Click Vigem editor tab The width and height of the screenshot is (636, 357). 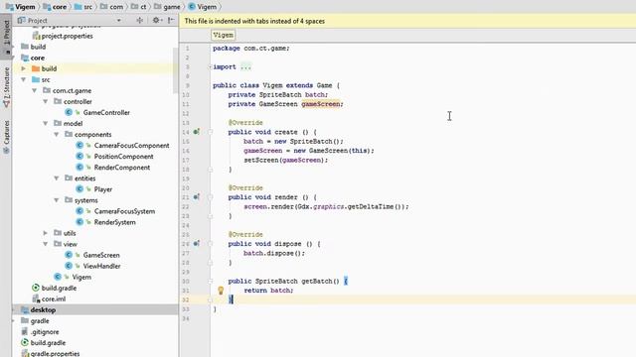pos(223,36)
